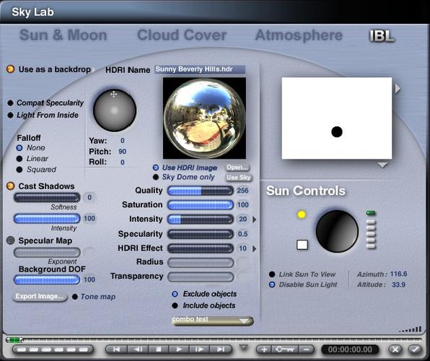Click the Play button in transport controls
430x361 pixels.
179,349
